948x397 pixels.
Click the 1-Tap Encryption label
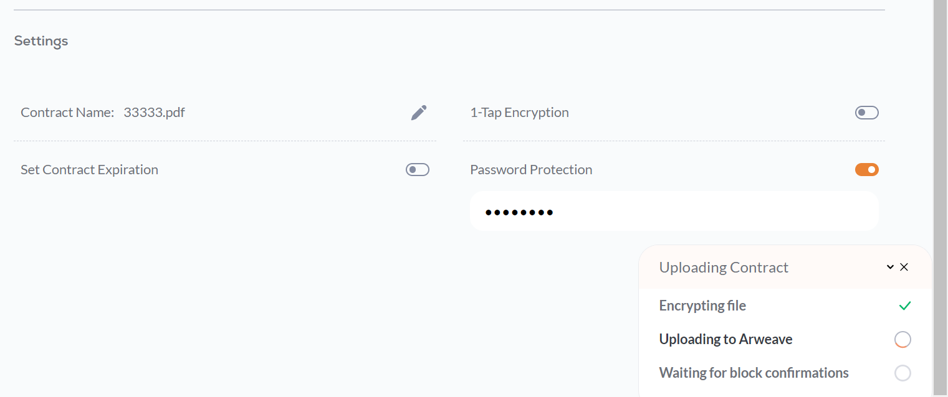point(519,113)
